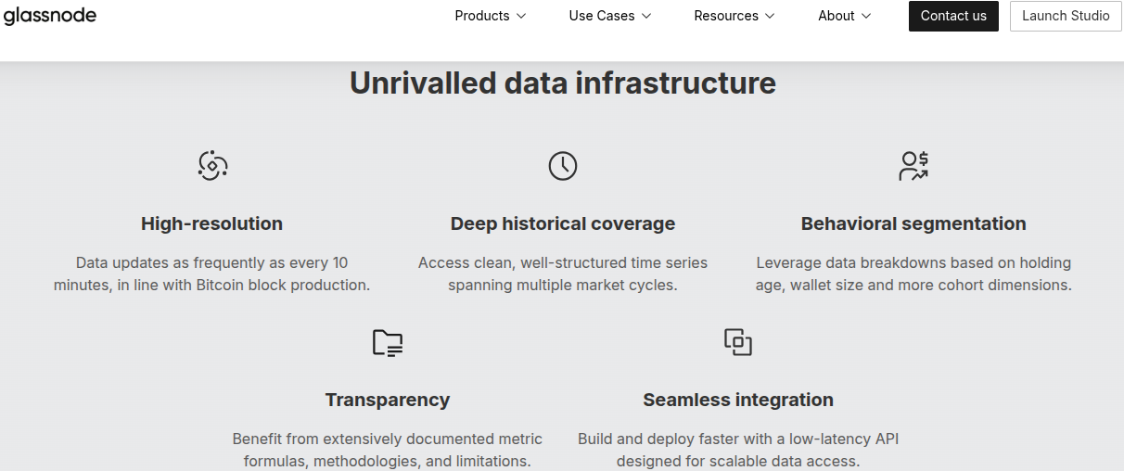Click the Transparency feature title

[388, 400]
